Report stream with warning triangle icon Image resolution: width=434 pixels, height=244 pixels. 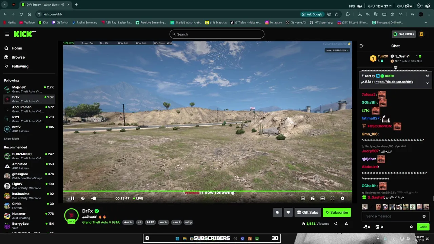[346, 224]
